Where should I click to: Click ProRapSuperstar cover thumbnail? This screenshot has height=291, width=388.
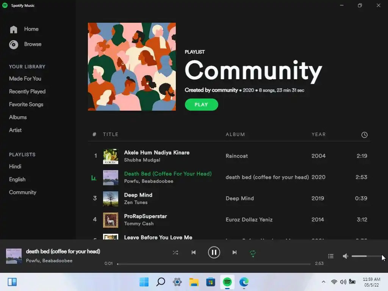111,220
